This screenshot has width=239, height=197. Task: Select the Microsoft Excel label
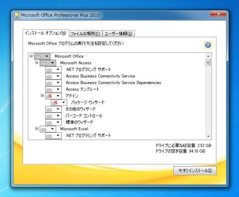pos(74,129)
